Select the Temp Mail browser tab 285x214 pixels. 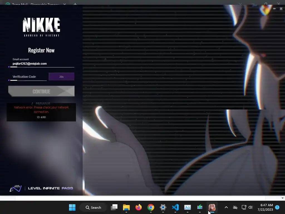click(35, 4)
